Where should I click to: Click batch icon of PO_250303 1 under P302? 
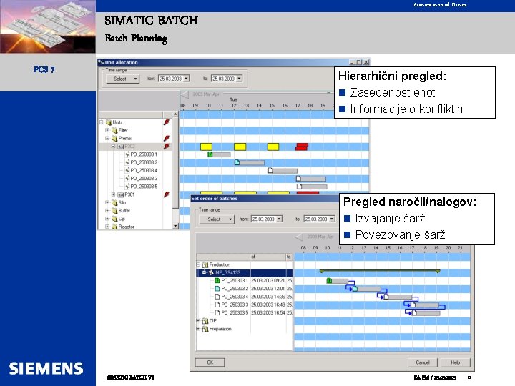coord(127,154)
